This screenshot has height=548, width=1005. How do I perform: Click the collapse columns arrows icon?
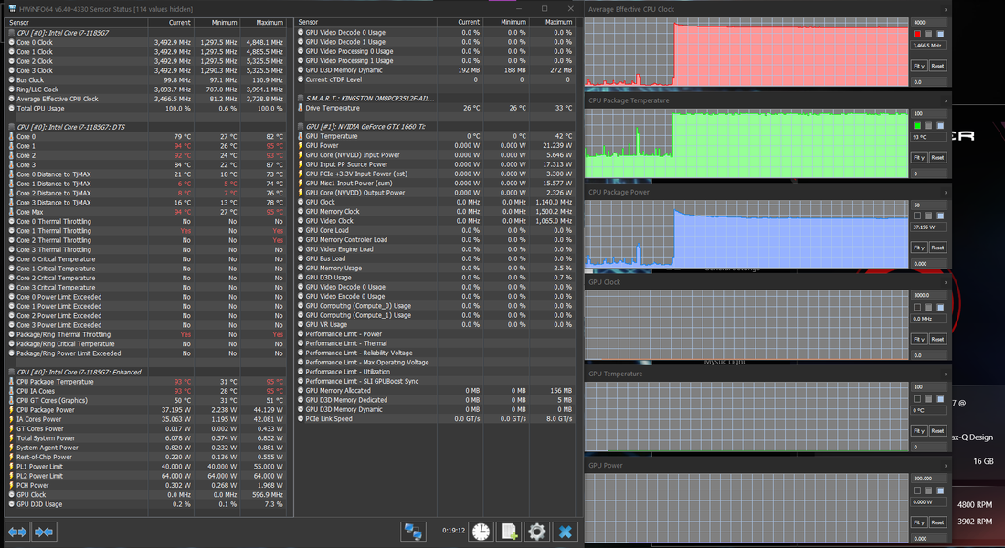[43, 532]
